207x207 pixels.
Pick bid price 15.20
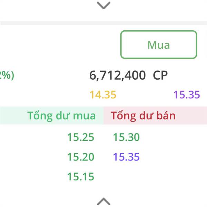[81, 157]
